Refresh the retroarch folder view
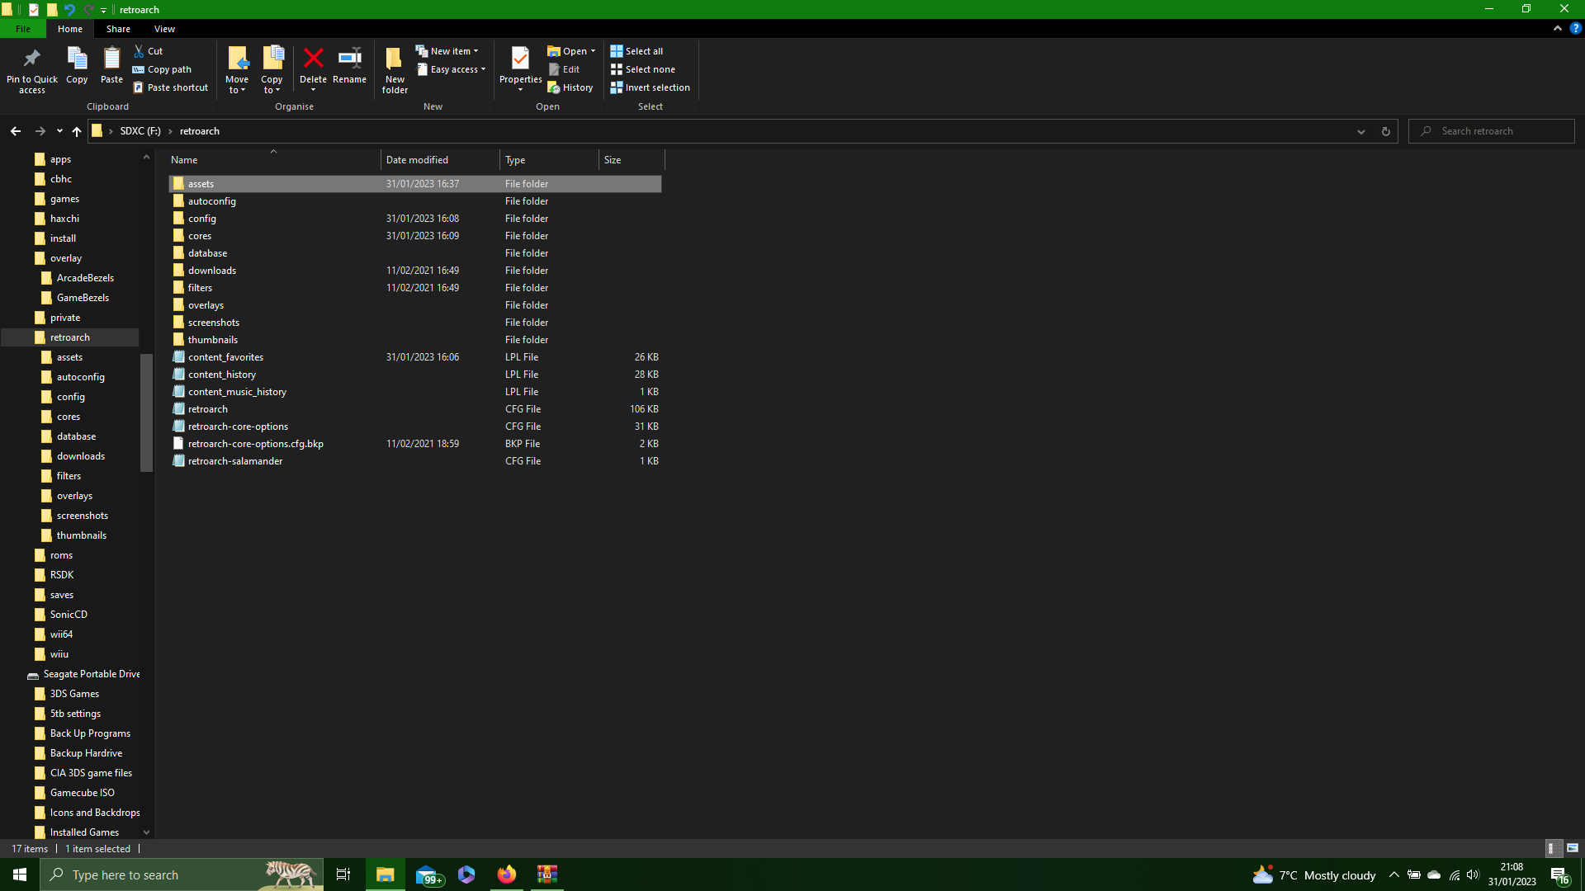The image size is (1585, 891). pyautogui.click(x=1386, y=131)
